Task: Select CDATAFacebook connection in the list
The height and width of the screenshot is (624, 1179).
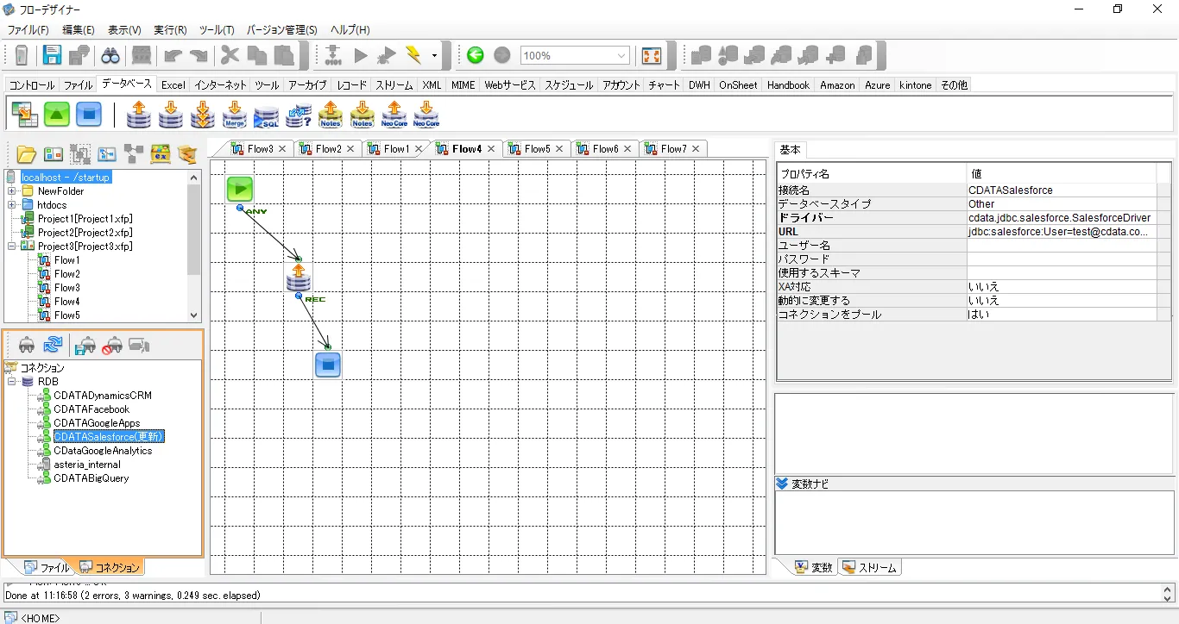Action: point(91,409)
